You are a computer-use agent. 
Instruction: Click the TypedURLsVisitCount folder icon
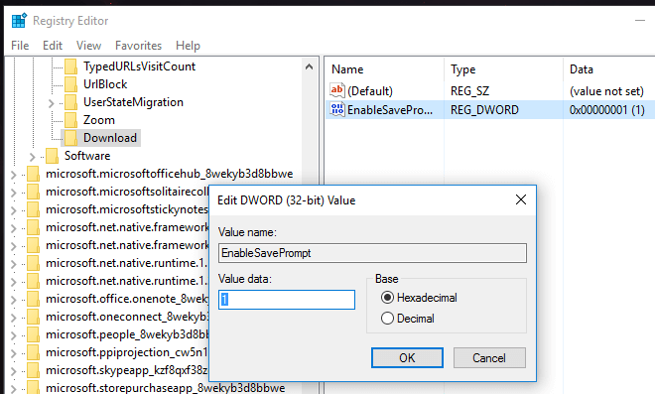pyautogui.click(x=70, y=66)
